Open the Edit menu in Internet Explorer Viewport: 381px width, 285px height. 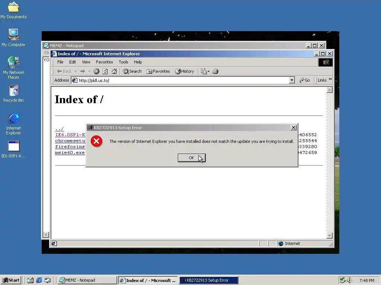coord(73,62)
